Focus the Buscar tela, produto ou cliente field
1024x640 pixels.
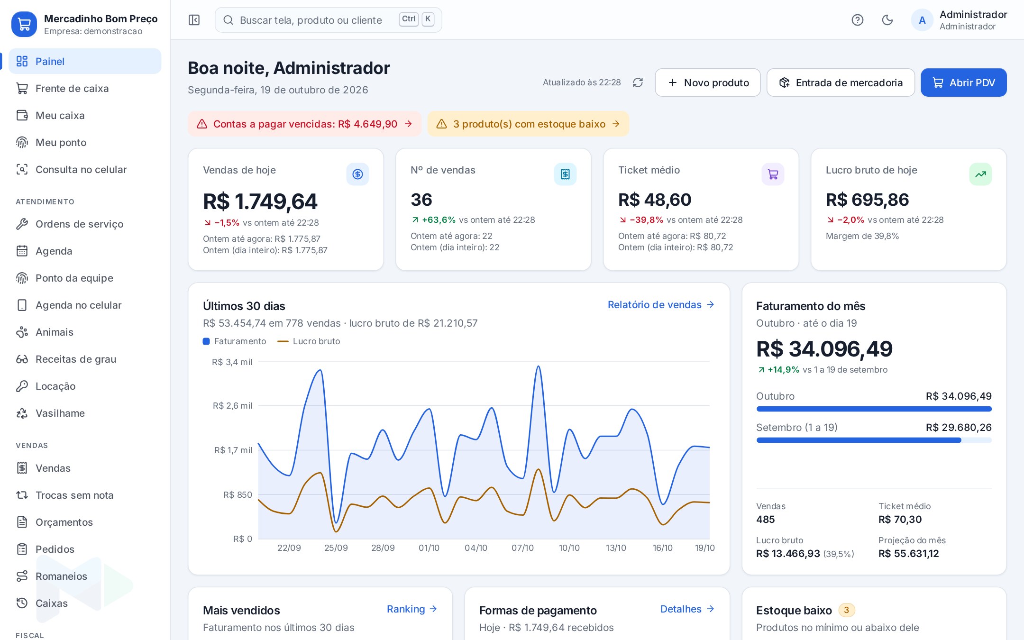pyautogui.click(x=328, y=20)
